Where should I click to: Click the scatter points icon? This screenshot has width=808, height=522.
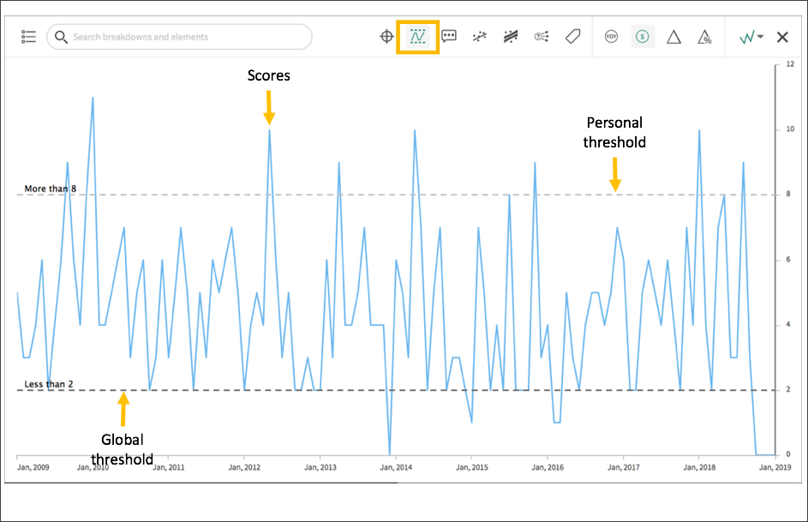[479, 36]
